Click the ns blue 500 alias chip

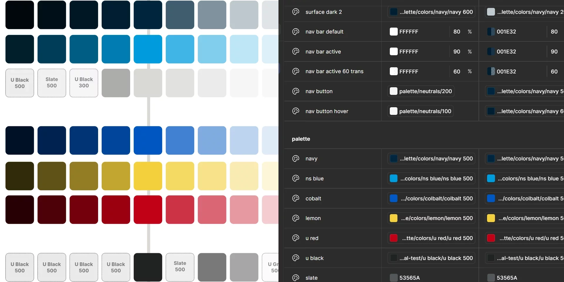431,178
